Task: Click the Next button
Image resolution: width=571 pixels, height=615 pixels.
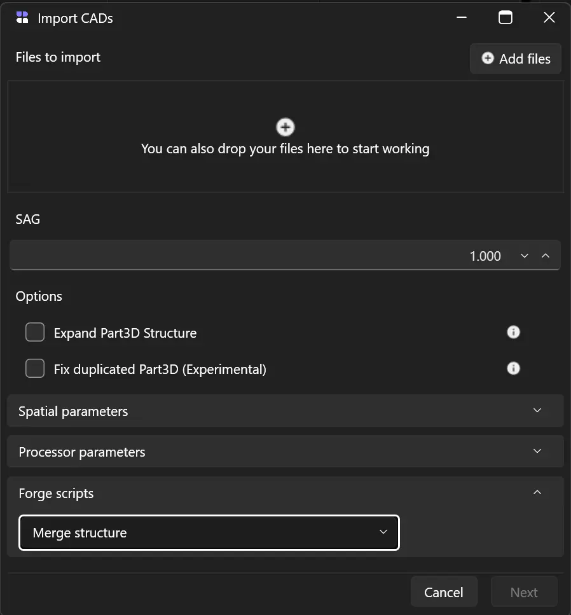Action: click(524, 592)
